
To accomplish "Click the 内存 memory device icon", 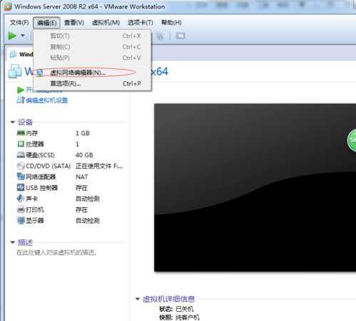I will coord(21,133).
